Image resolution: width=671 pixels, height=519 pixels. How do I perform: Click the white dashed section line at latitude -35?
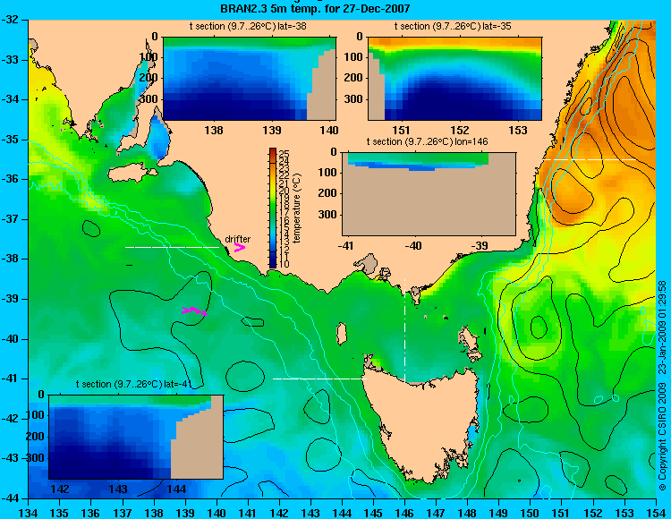590,159
